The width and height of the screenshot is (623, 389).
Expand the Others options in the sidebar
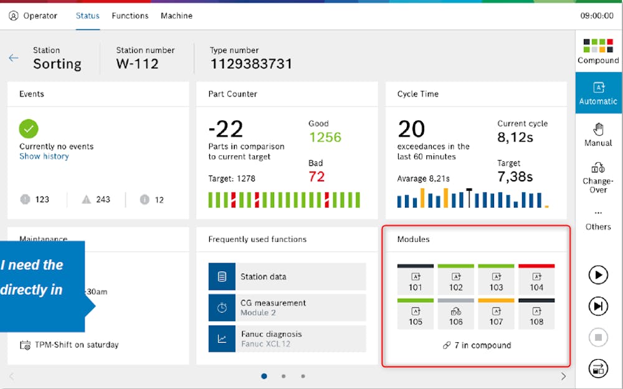pos(597,219)
